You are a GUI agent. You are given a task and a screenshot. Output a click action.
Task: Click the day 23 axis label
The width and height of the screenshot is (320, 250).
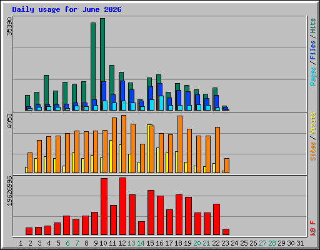[225, 243]
